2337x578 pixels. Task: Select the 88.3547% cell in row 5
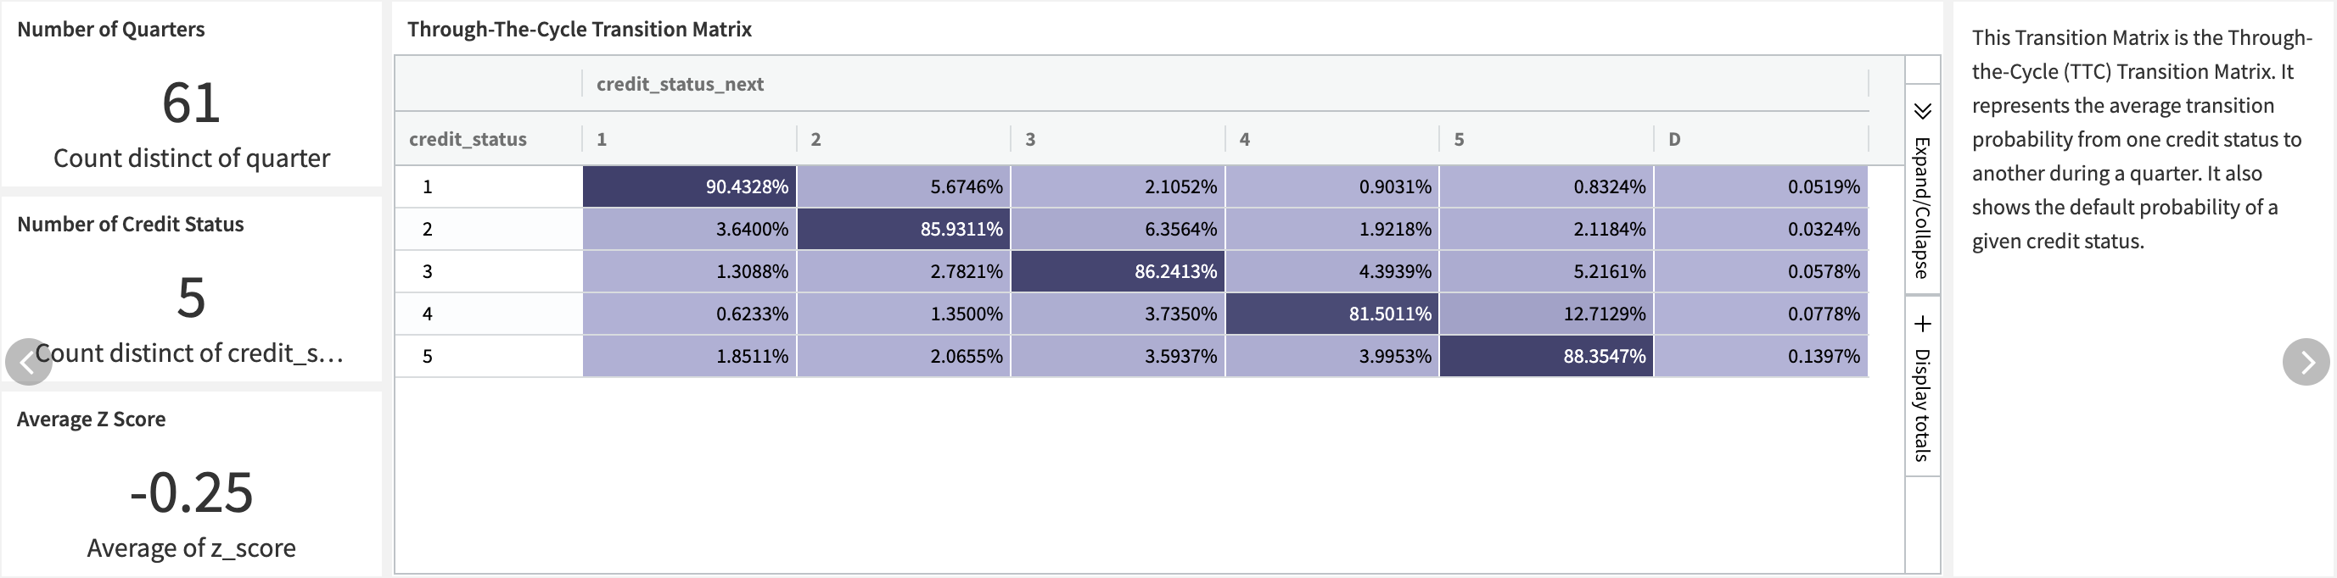(x=1545, y=356)
